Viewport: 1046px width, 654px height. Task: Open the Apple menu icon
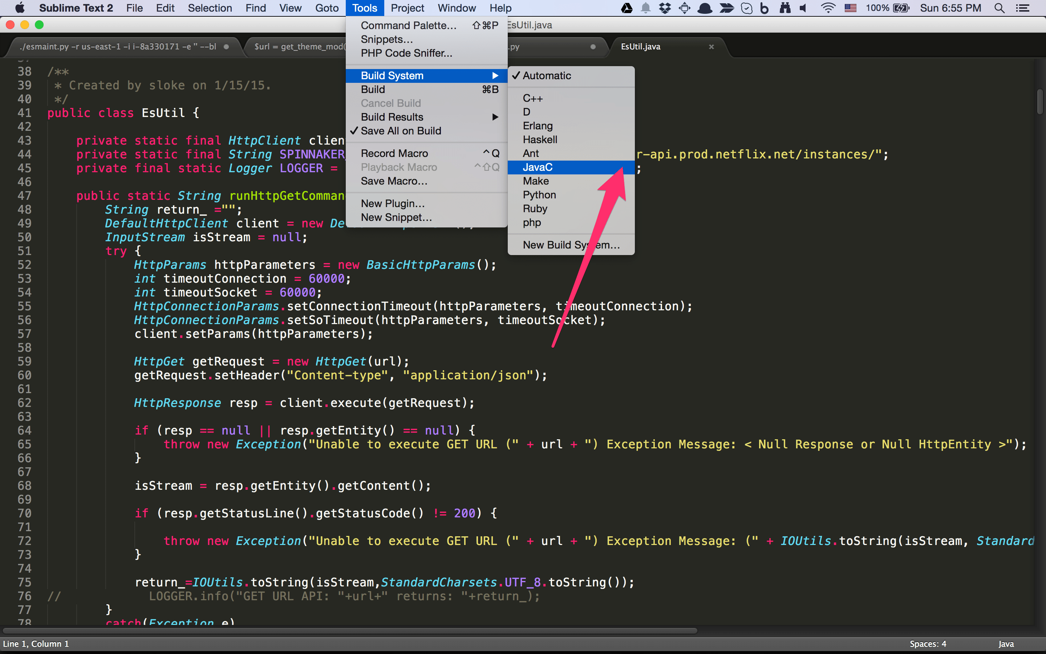20,8
